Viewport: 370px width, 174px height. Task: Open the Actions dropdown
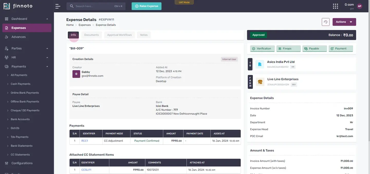point(344,22)
